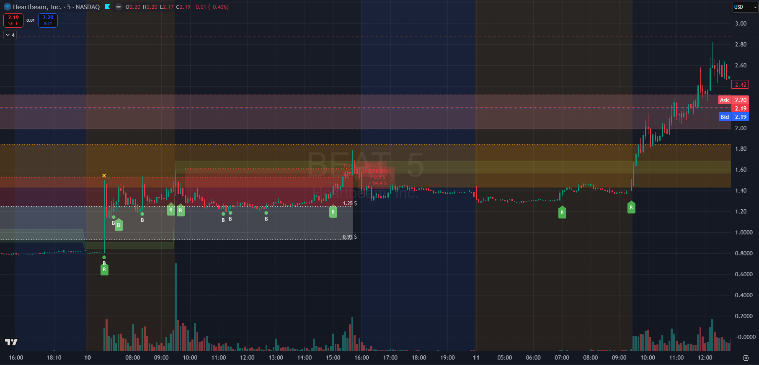The image size is (759, 365).
Task: Click the green B marker near 09:30 breakout
Action: [x=631, y=207]
